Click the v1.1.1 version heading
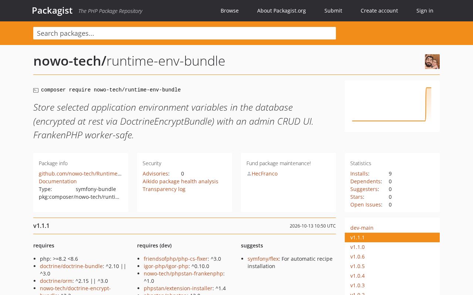This screenshot has height=295, width=473. (41, 226)
